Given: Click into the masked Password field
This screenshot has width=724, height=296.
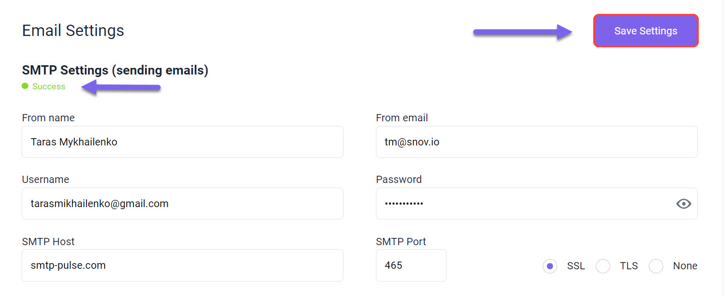Looking at the screenshot, I should [537, 203].
